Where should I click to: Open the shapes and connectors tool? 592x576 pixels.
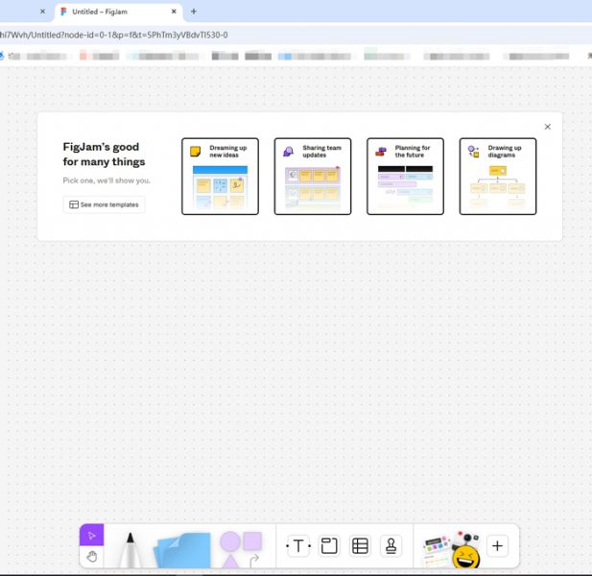(x=242, y=549)
